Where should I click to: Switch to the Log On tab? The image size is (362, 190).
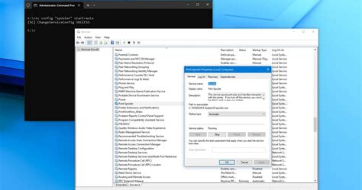click(202, 77)
